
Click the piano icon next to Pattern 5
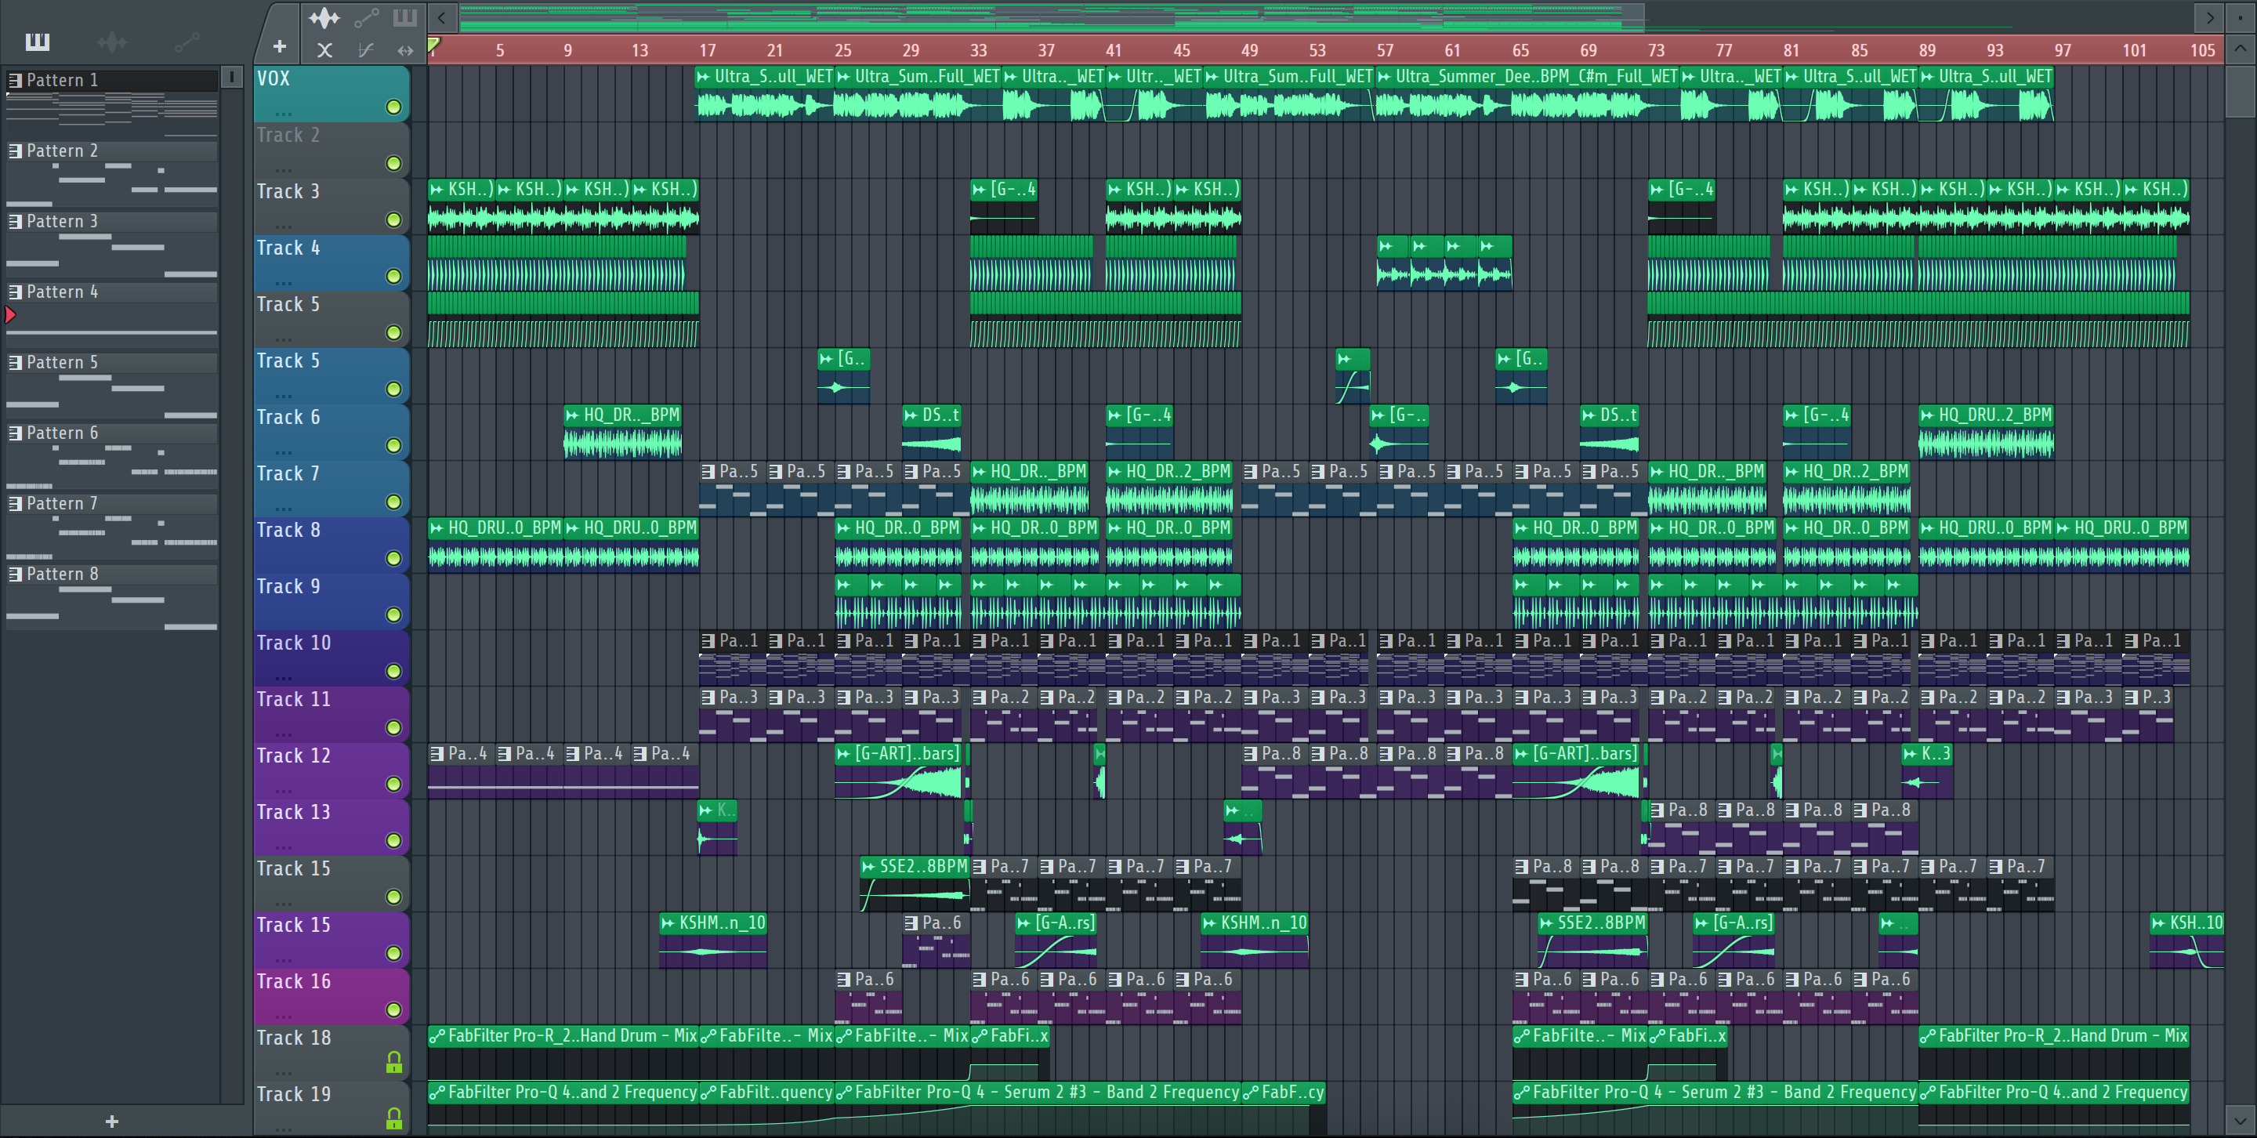click(15, 362)
